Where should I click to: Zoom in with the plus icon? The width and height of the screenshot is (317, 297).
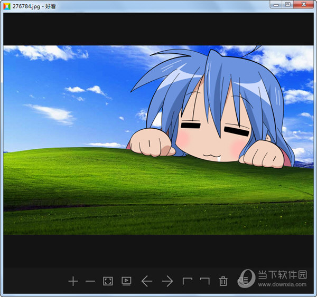(73, 281)
